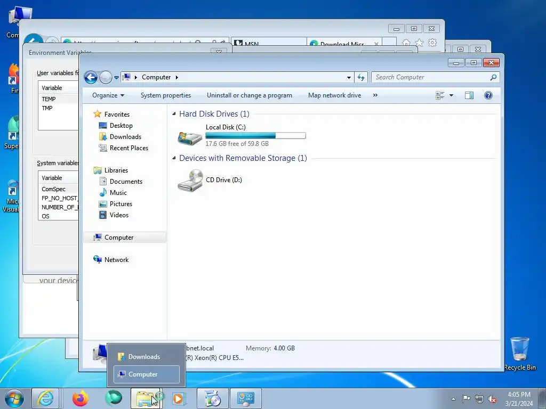The width and height of the screenshot is (546, 409).
Task: Toggle the preview pane
Action: tap(469, 95)
